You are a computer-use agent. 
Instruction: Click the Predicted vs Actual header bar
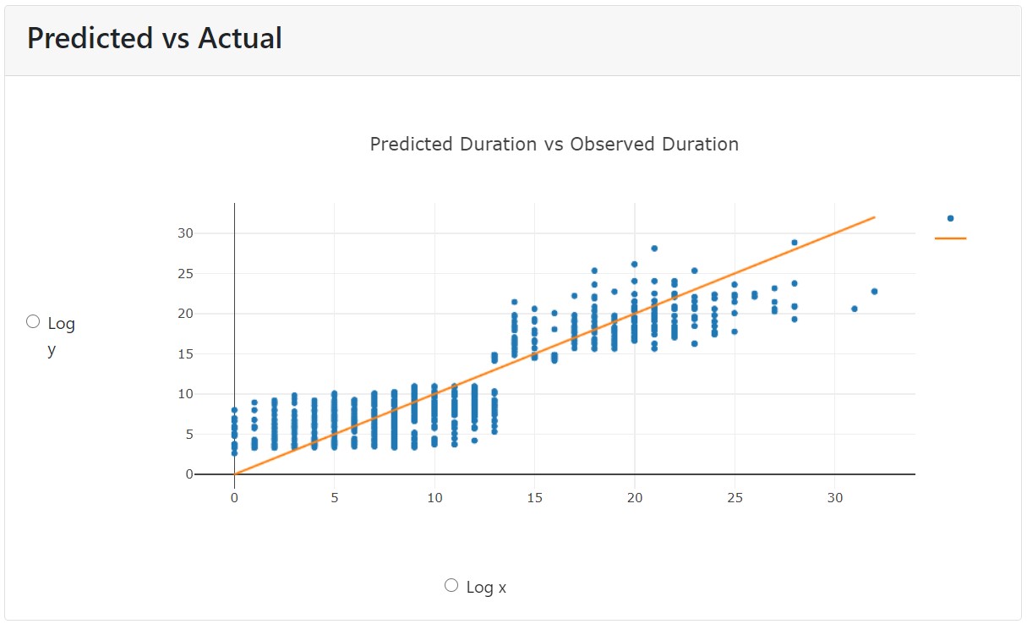click(x=154, y=38)
